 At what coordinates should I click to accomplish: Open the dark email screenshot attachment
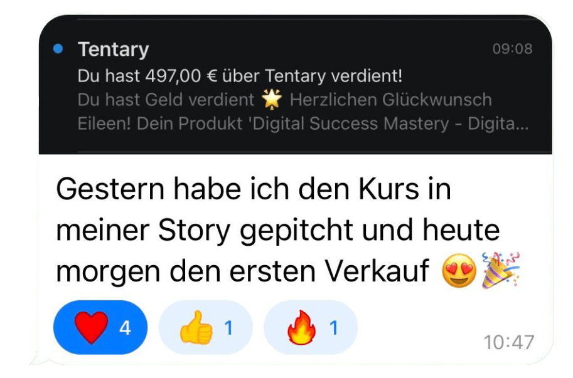pos(295,84)
